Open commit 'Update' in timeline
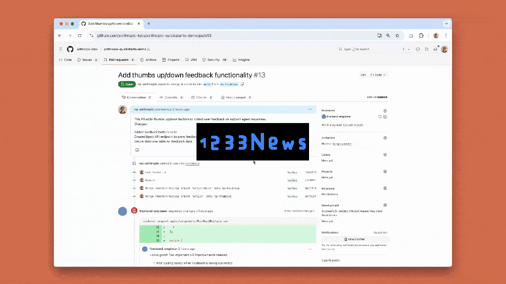506x284 pixels. tap(150, 180)
